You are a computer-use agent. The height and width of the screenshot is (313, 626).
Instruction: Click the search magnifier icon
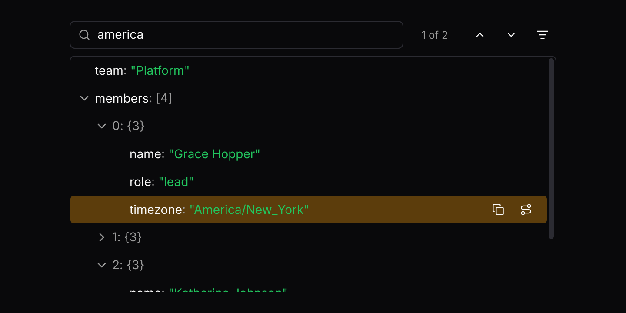(x=84, y=35)
